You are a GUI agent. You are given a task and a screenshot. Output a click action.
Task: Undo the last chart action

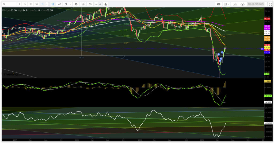(96, 4)
